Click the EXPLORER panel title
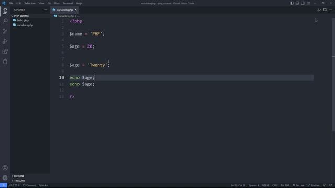This screenshot has height=188, width=335. [x=19, y=10]
